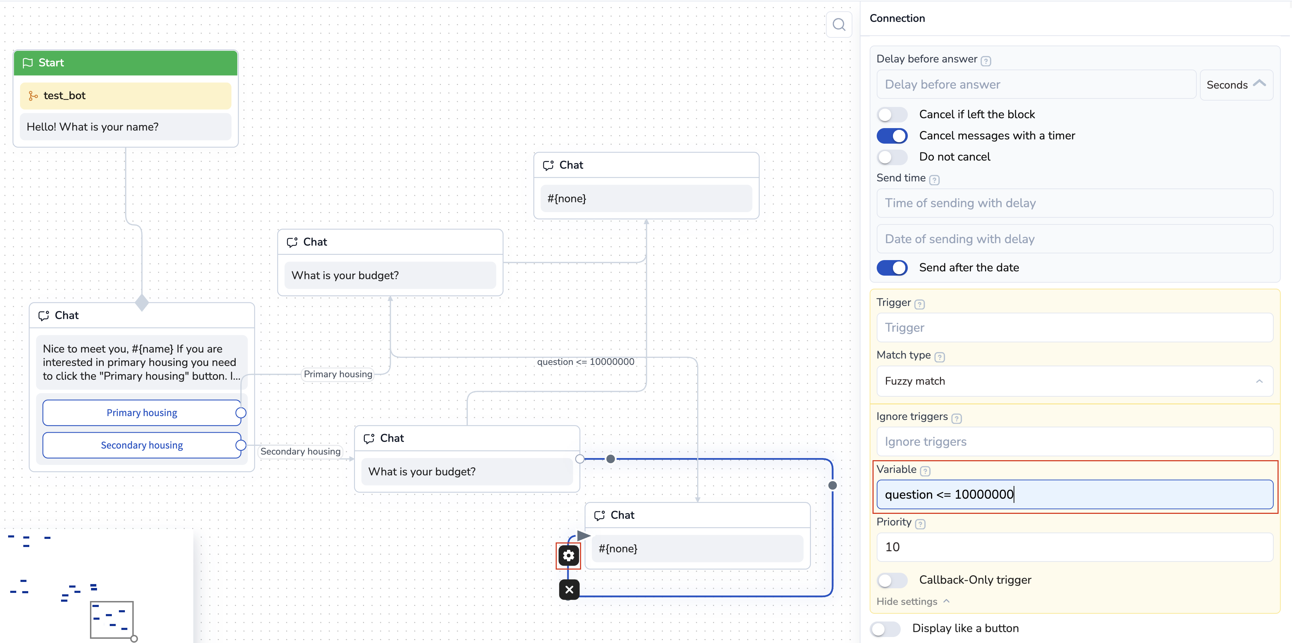Delete connection using black X icon
The height and width of the screenshot is (643, 1292).
click(569, 589)
